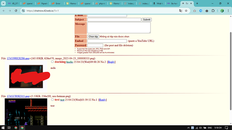Open the Extensions puzzle menu

[213, 11]
